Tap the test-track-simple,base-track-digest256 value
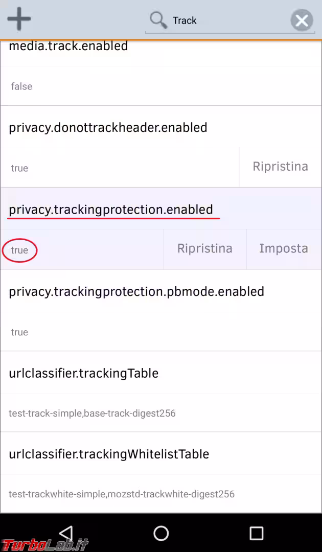The height and width of the screenshot is (552, 322). coord(92,413)
